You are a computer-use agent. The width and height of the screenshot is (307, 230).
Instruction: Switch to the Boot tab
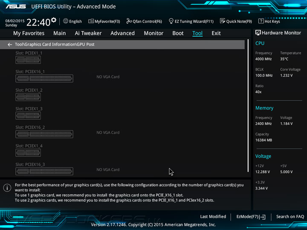[x=178, y=33]
